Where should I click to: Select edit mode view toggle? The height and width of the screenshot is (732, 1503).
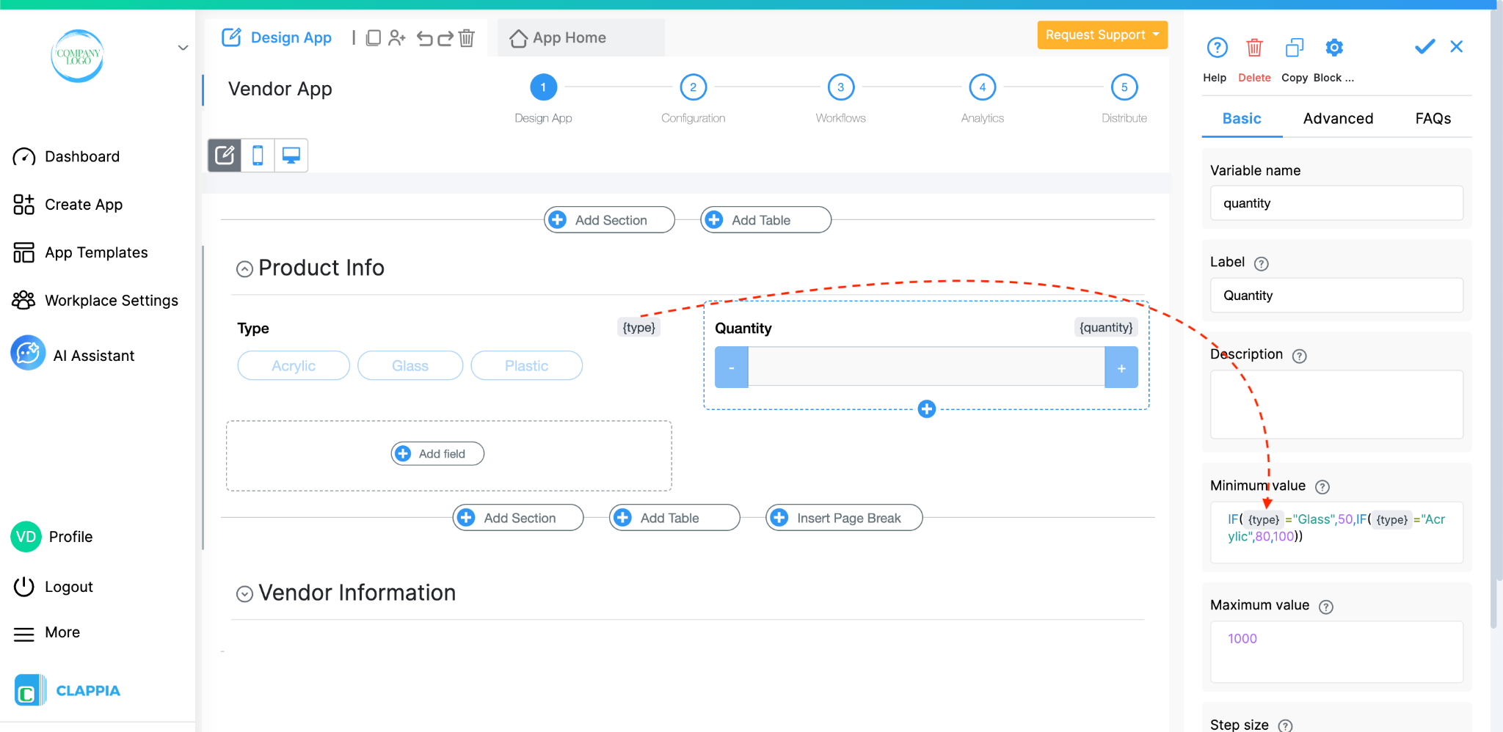tap(225, 155)
